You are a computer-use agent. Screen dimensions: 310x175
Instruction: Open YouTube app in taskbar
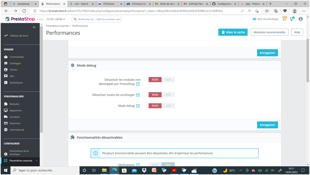tap(174, 170)
